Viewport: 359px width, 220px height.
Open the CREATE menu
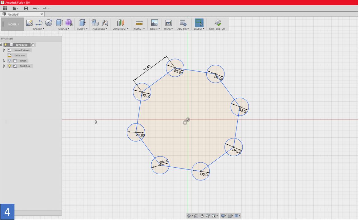(x=64, y=29)
